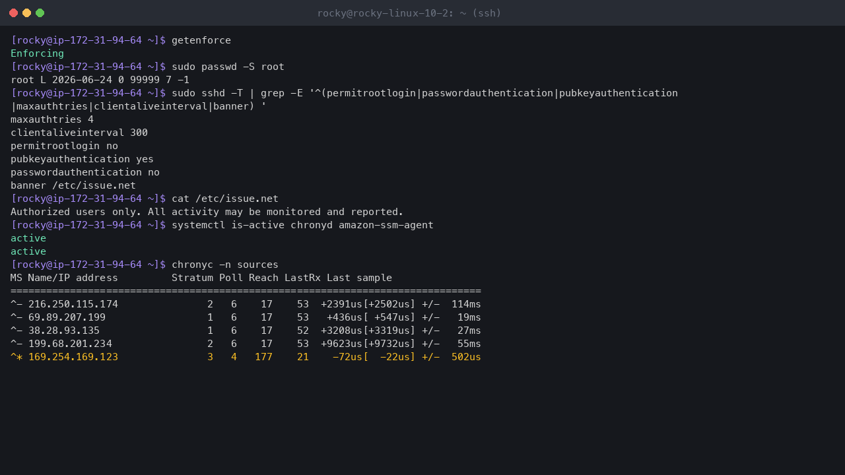Click the +436us offset value
Viewport: 845px width, 475px height.
pos(345,317)
